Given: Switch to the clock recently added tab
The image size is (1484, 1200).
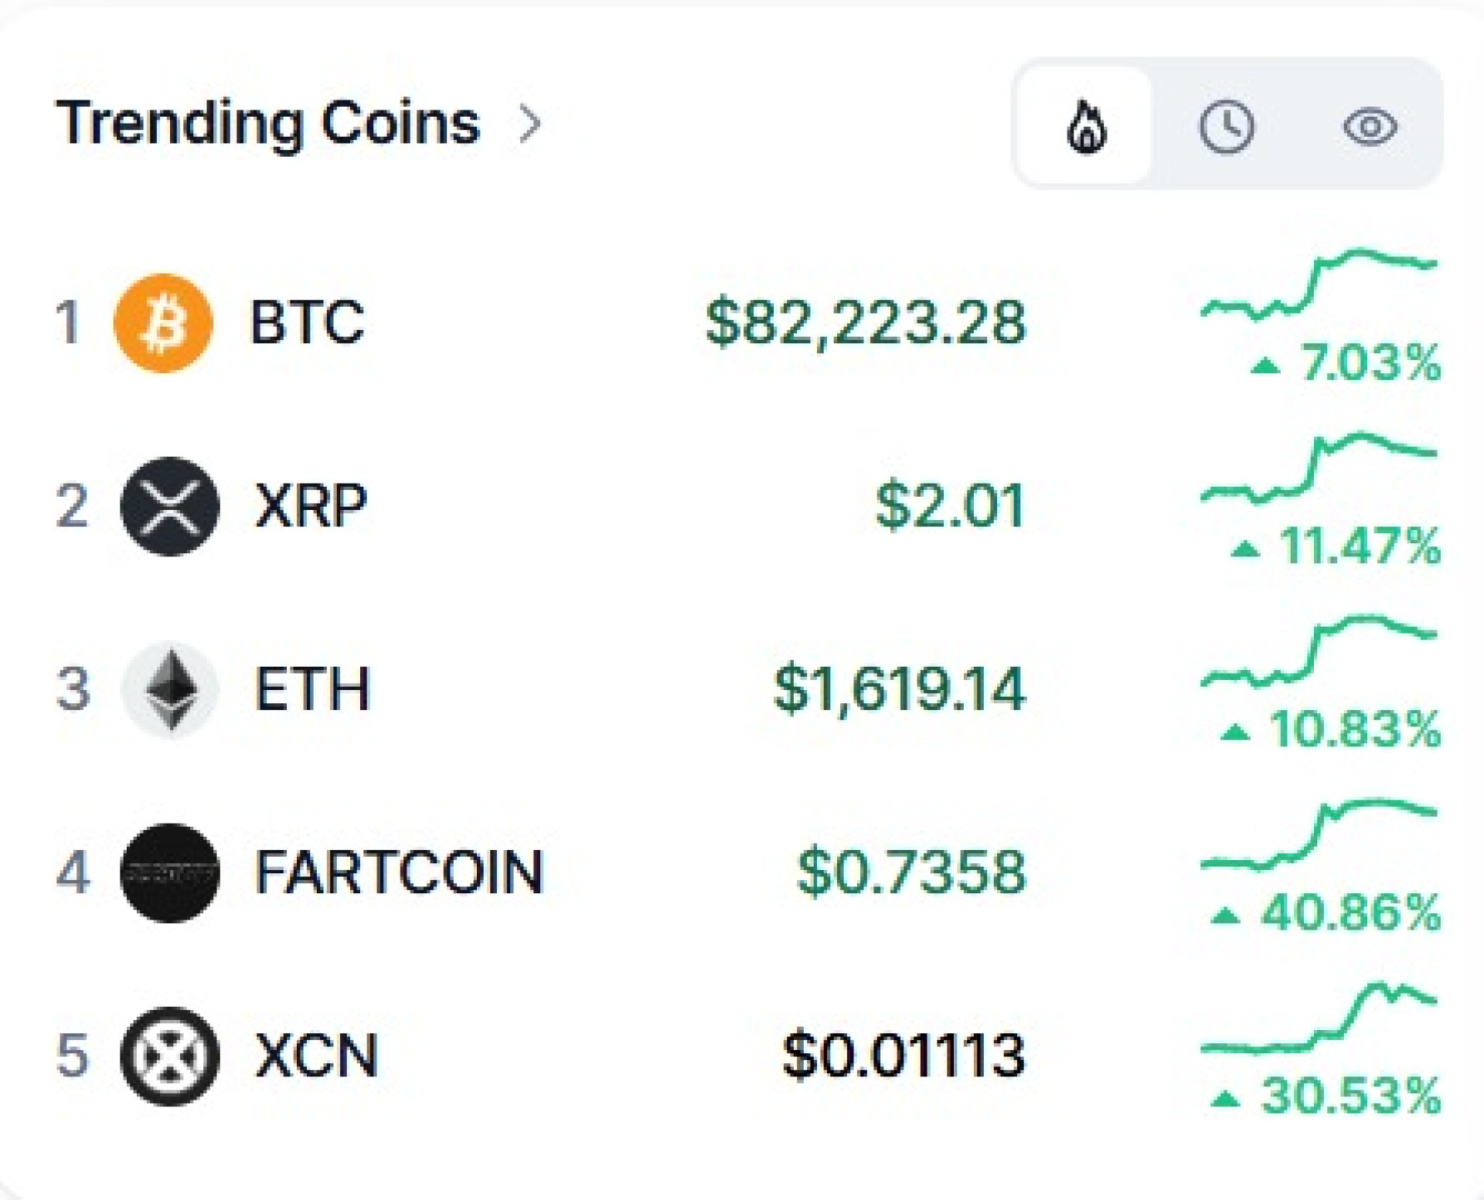Looking at the screenshot, I should pyautogui.click(x=1227, y=126).
